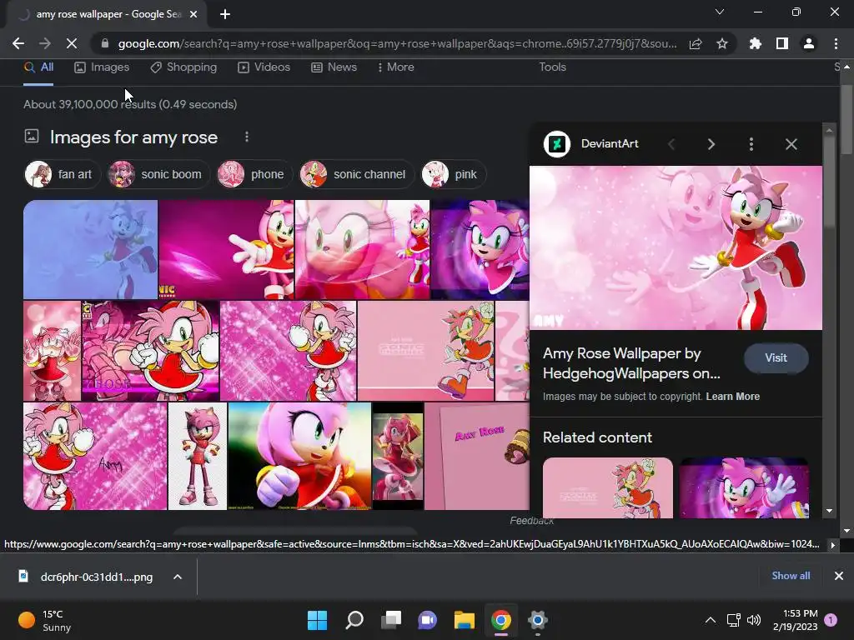The width and height of the screenshot is (854, 640).
Task: Open search Tools
Action: coord(552,67)
